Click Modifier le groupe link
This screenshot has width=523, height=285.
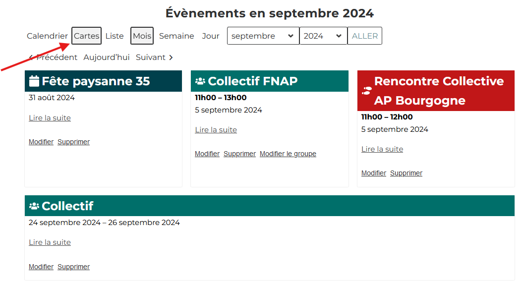(x=288, y=154)
